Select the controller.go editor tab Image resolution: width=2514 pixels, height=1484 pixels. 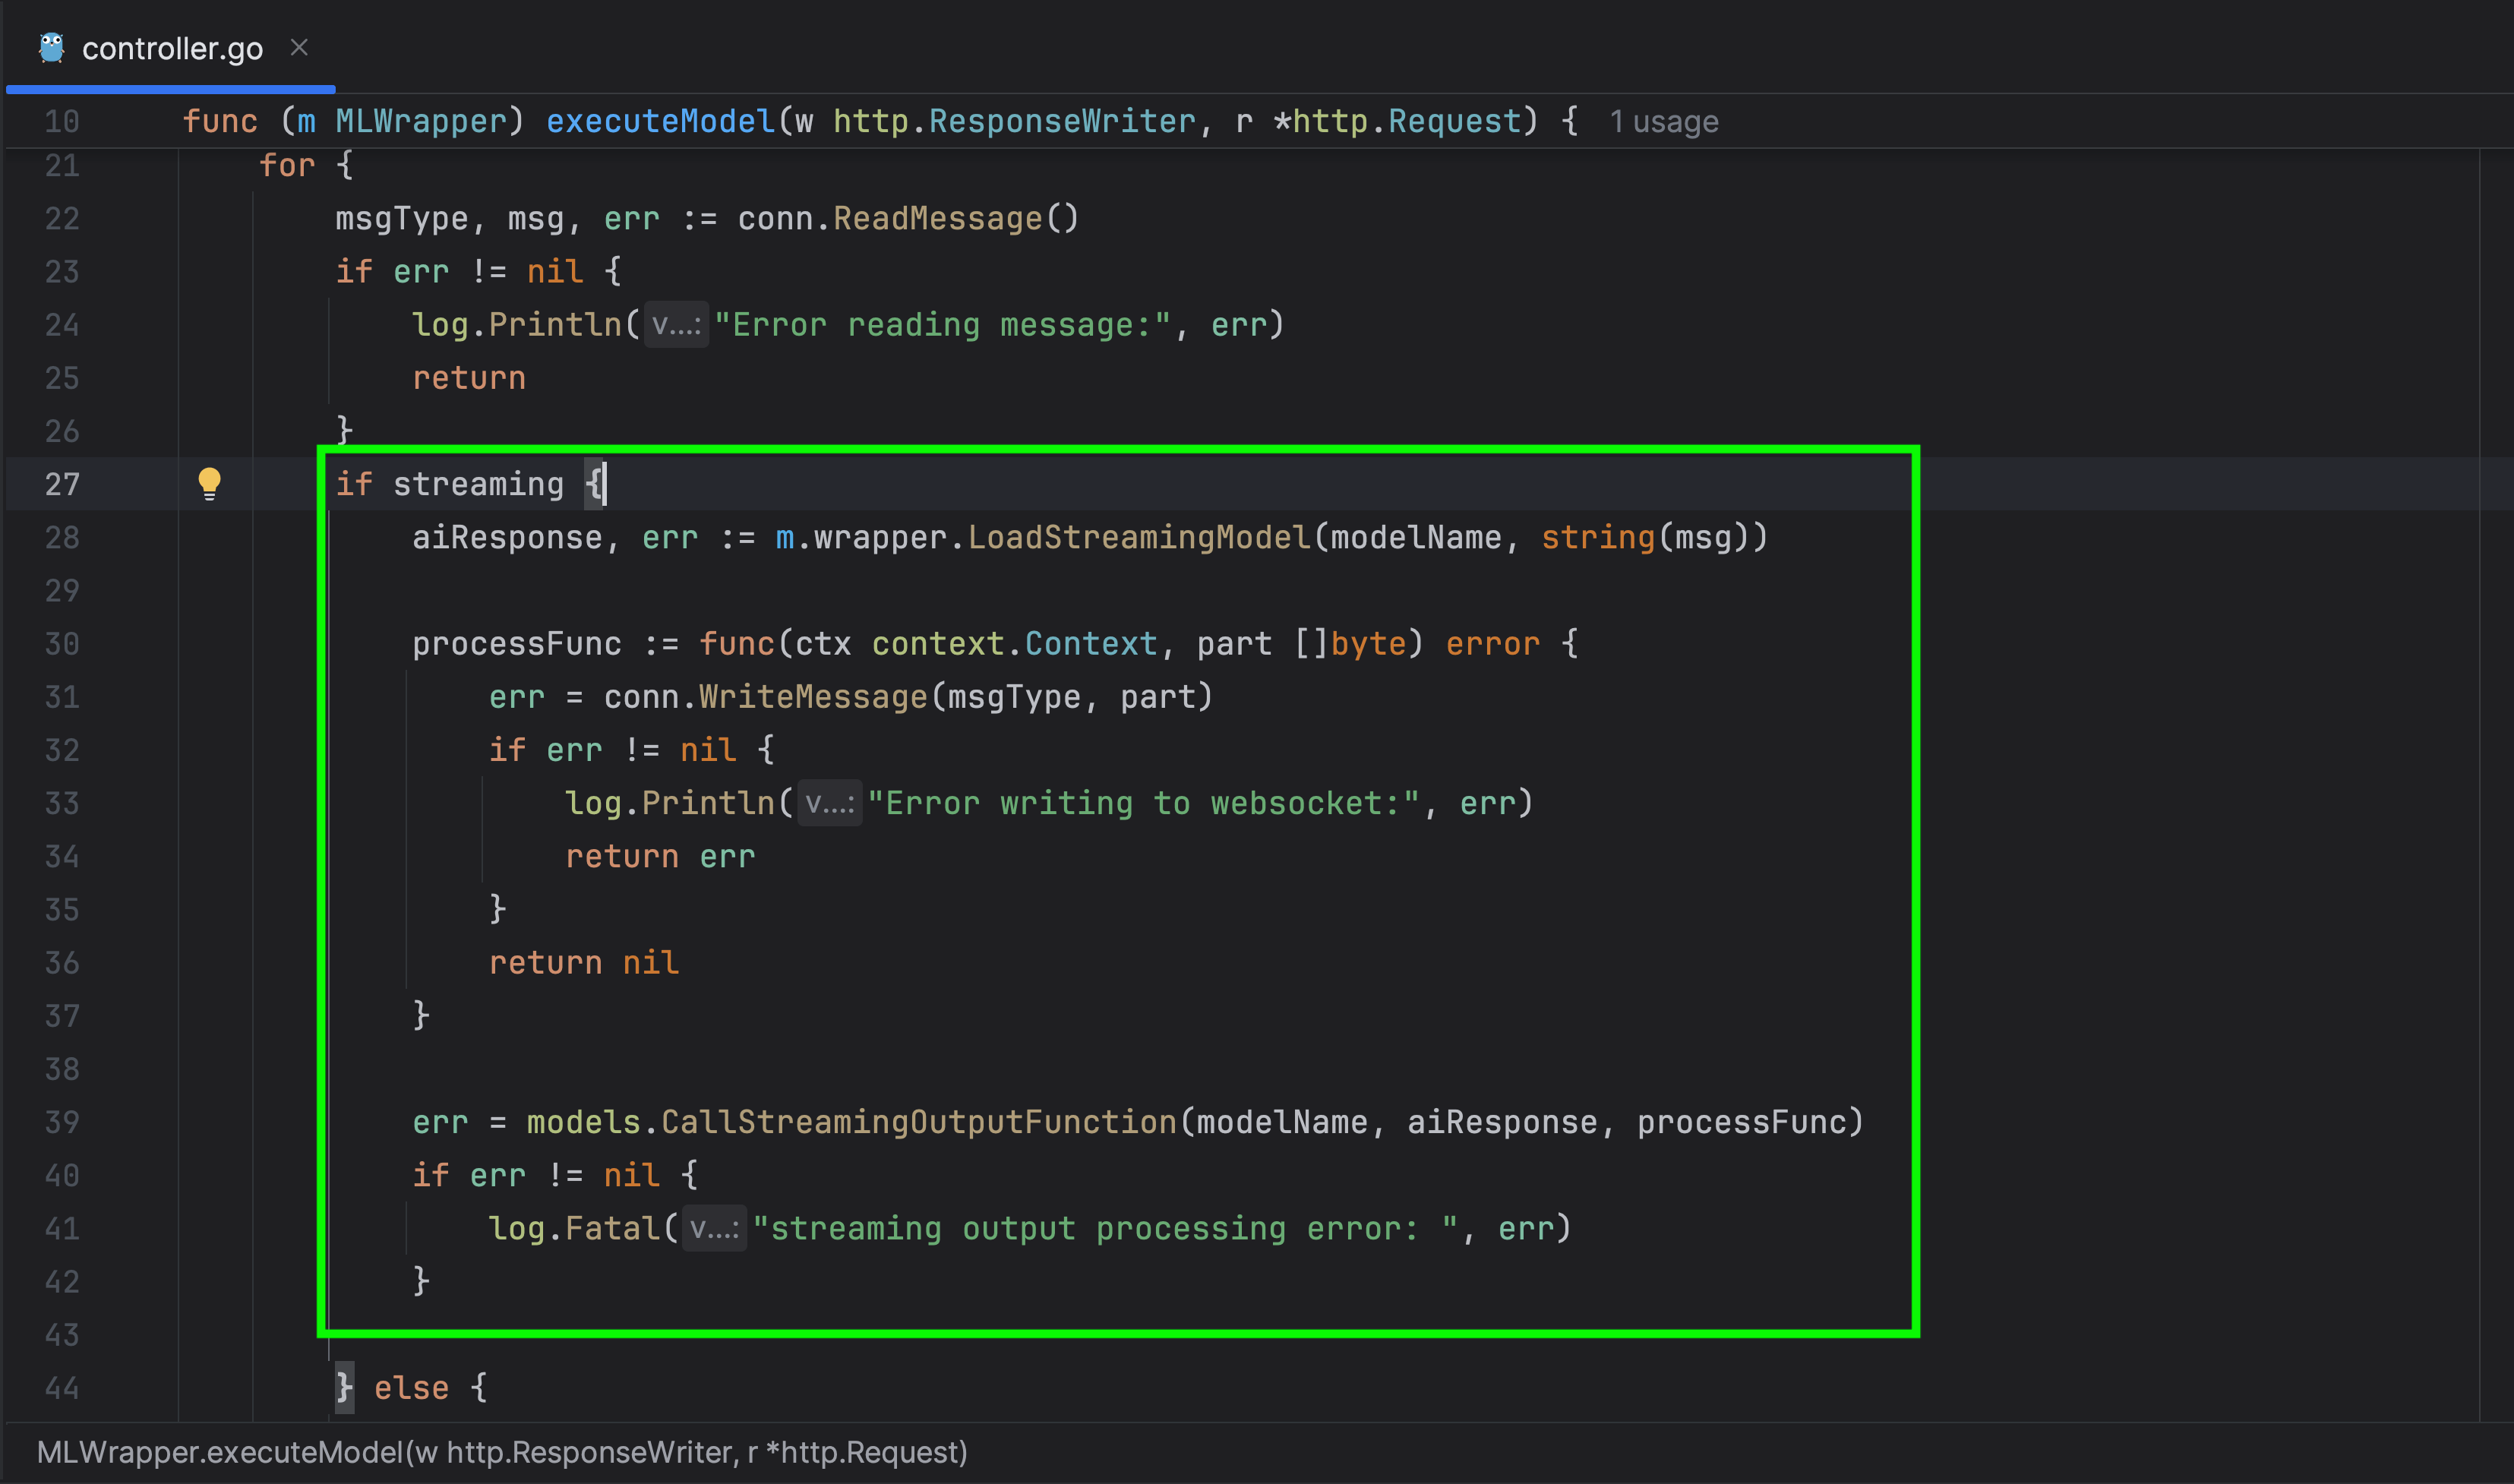point(172,48)
